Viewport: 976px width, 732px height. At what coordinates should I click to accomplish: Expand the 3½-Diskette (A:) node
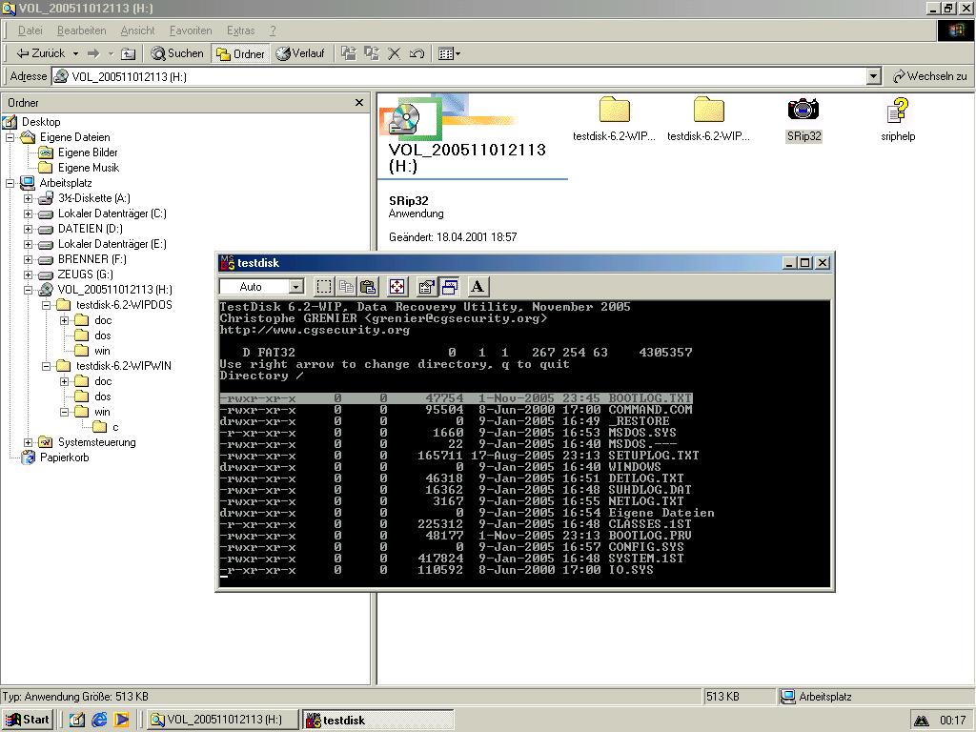pos(28,198)
